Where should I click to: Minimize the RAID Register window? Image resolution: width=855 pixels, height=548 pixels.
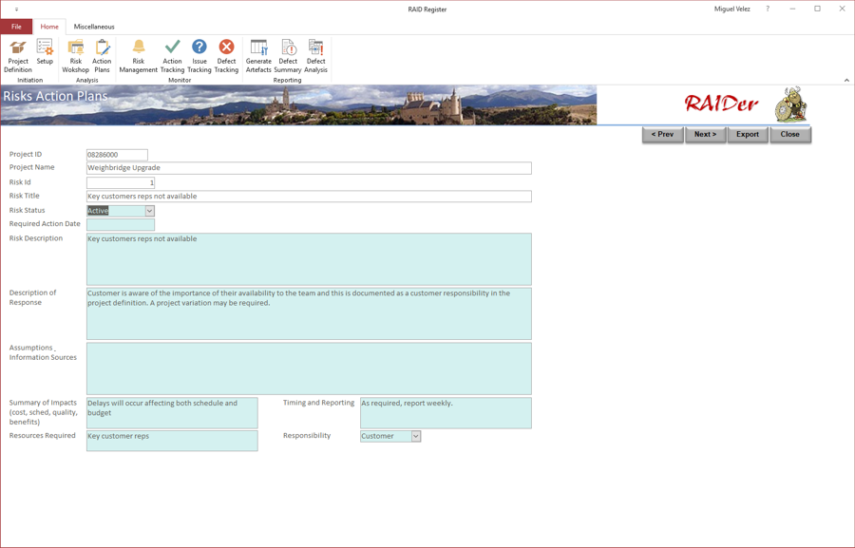point(792,9)
